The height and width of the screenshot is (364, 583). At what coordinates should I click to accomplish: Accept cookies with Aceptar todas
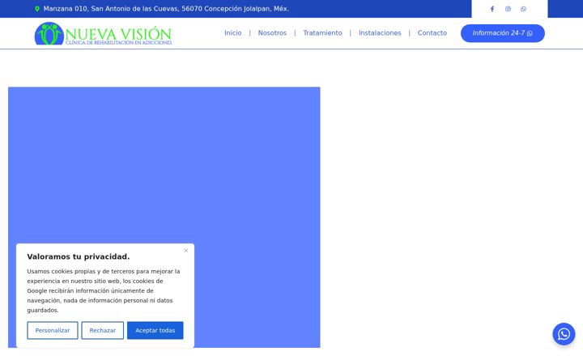(x=155, y=330)
